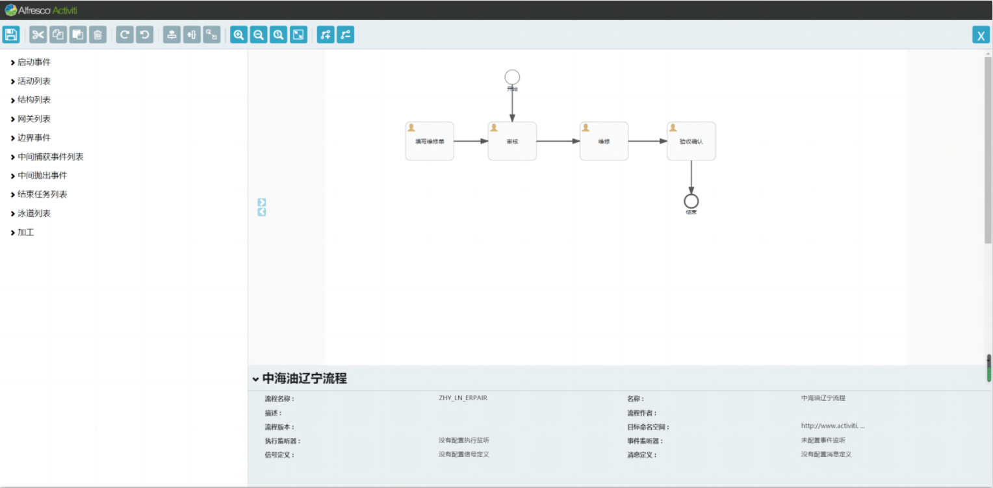The height and width of the screenshot is (488, 993).
Task: Click the Zoom Out magnifier icon
Action: [x=259, y=35]
